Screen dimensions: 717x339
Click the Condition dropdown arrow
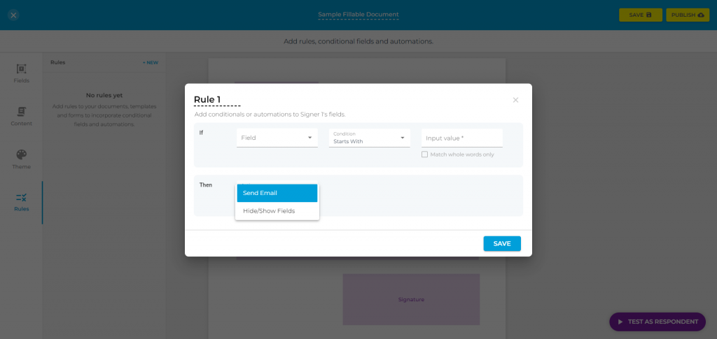[x=403, y=138]
